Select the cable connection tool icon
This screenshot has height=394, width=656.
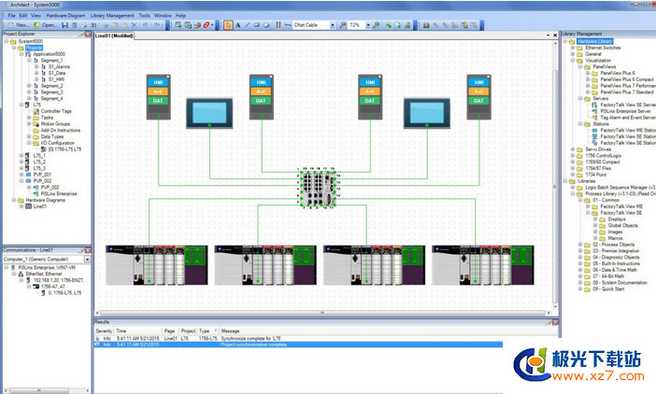pos(288,25)
